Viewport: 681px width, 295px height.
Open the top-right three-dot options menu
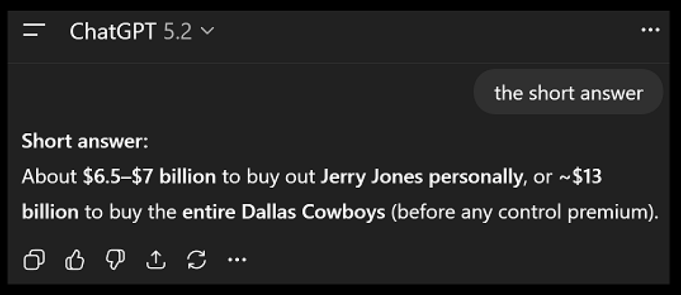coord(650,31)
